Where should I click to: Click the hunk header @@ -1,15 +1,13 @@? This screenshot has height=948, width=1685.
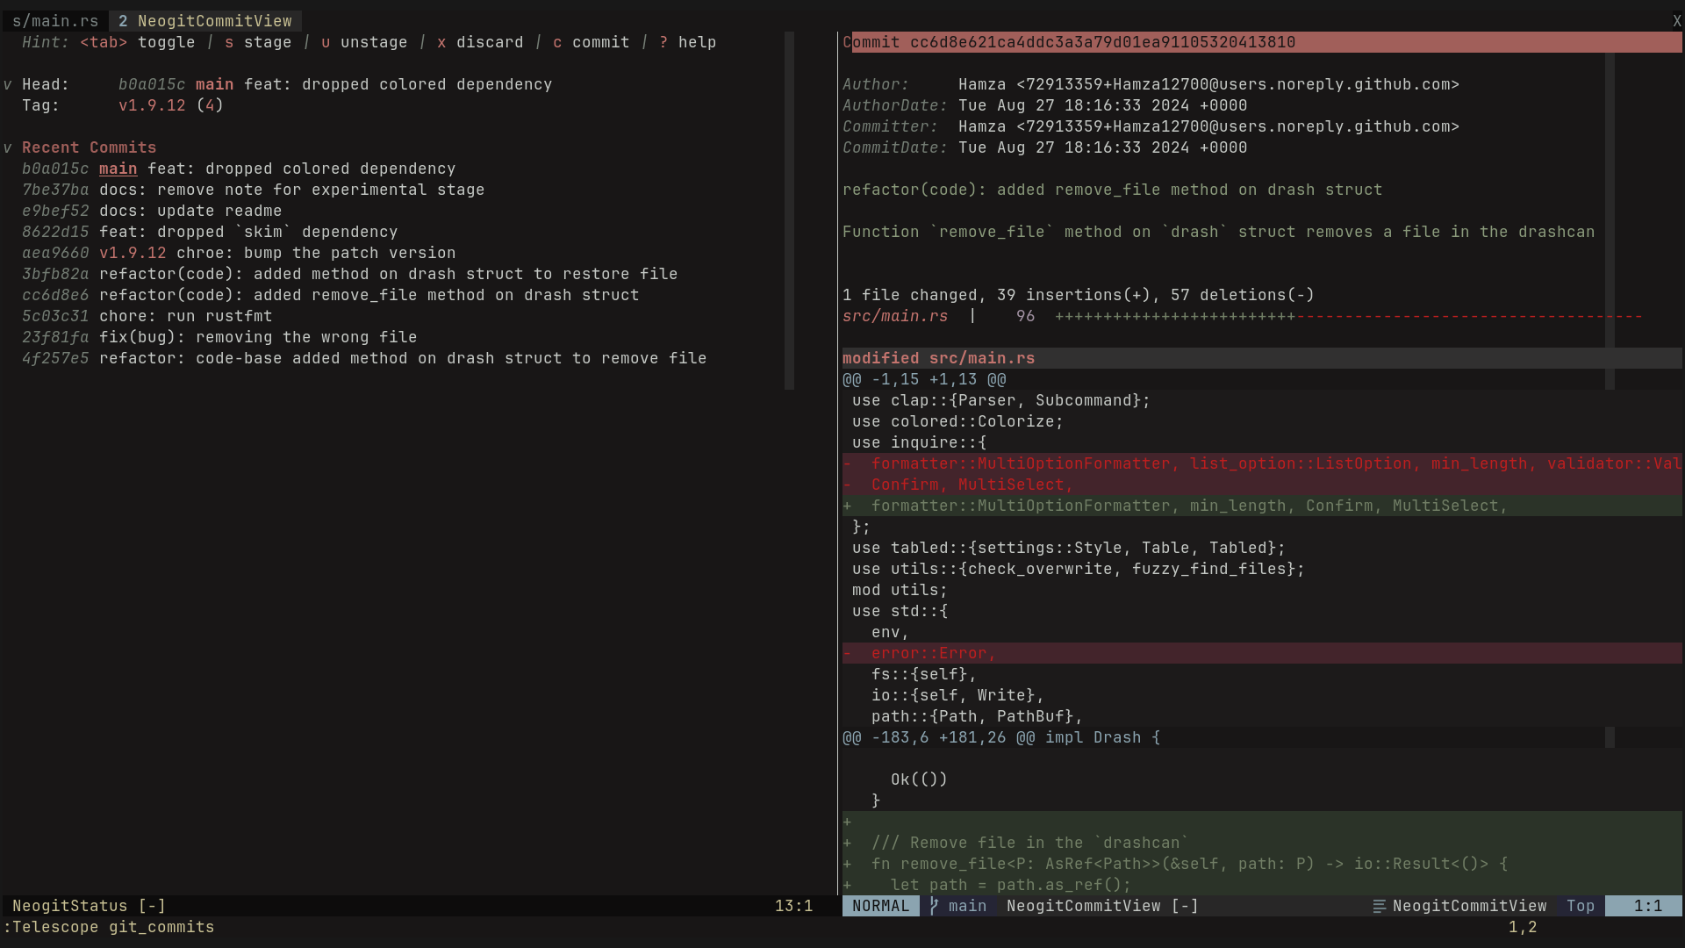tap(924, 379)
